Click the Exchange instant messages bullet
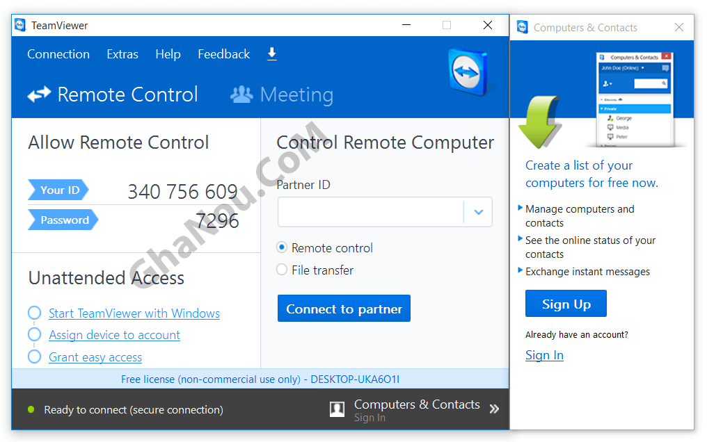The height and width of the screenshot is (442, 707). tap(587, 272)
